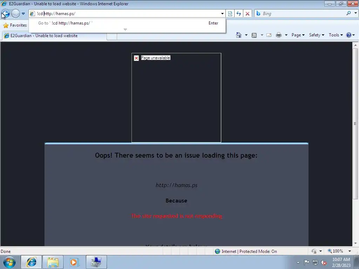Viewport: 359px width, 269px height.
Task: Click the Home icon in the command bar
Action: (x=238, y=35)
